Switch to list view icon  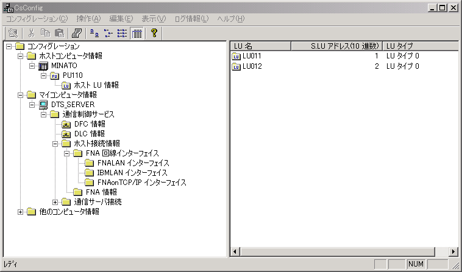123,33
